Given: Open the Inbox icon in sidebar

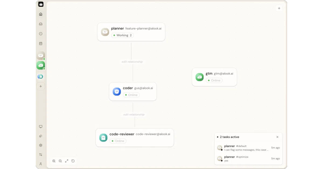Looking at the screenshot, I should [41, 24].
